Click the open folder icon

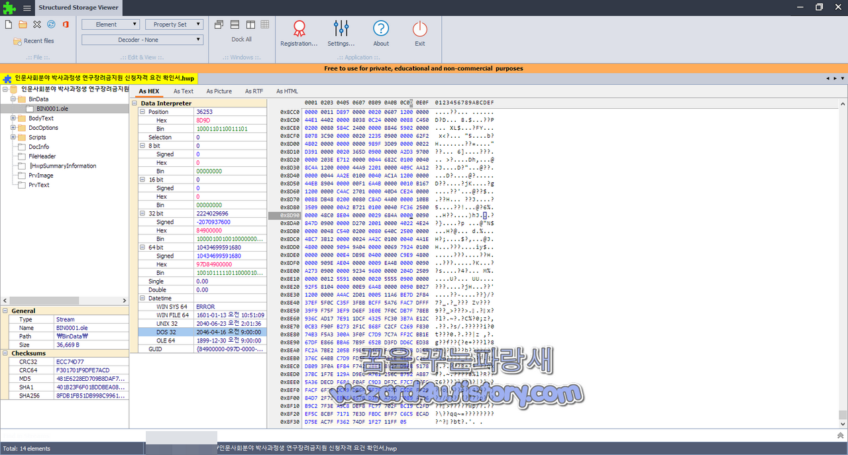[x=22, y=23]
